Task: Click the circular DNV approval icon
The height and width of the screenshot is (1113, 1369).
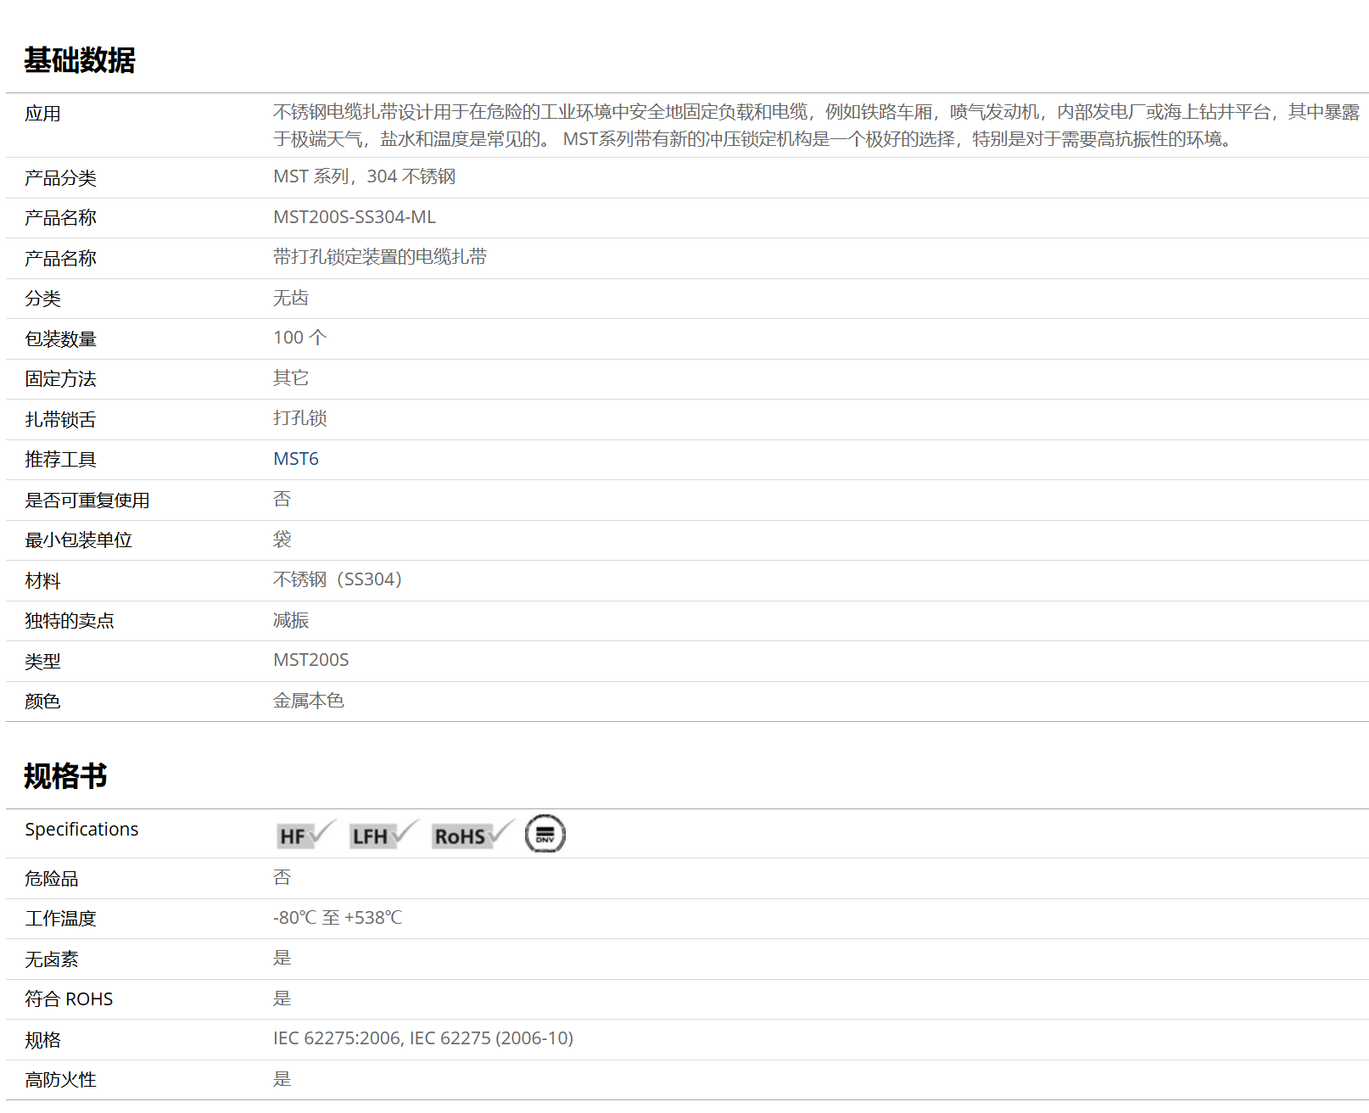Action: (x=545, y=835)
